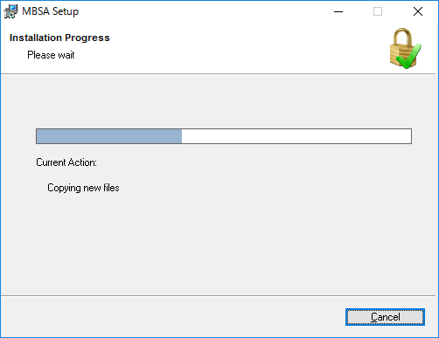Click the Installation Progress heading
This screenshot has width=439, height=338.
(x=59, y=38)
